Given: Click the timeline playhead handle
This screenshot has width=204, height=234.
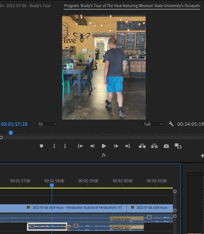Looking at the screenshot, I should (x=52, y=185).
